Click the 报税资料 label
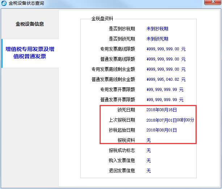The width and height of the screenshot is (222, 189). pyautogui.click(x=126, y=140)
